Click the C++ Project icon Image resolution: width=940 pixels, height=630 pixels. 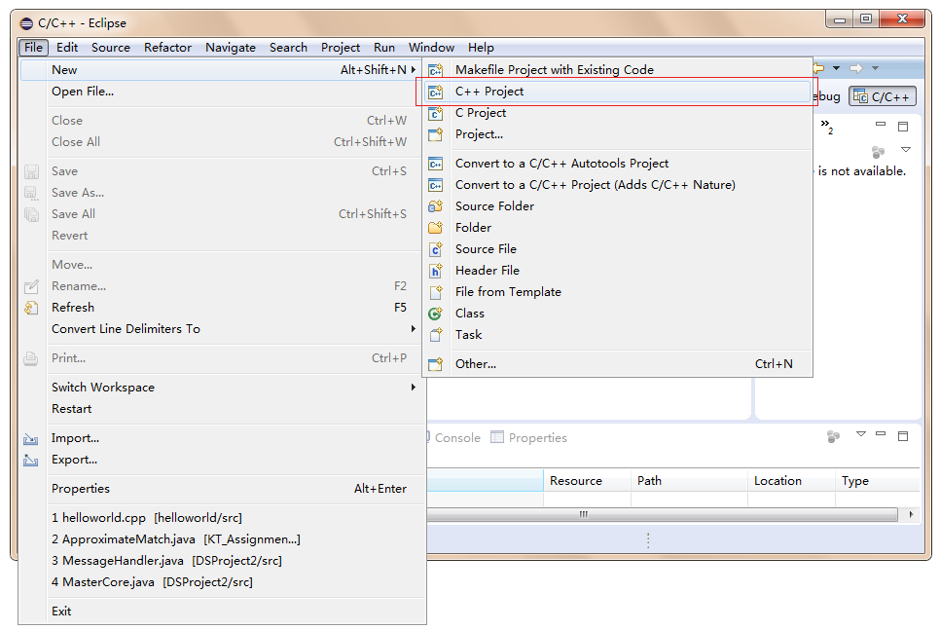(436, 92)
